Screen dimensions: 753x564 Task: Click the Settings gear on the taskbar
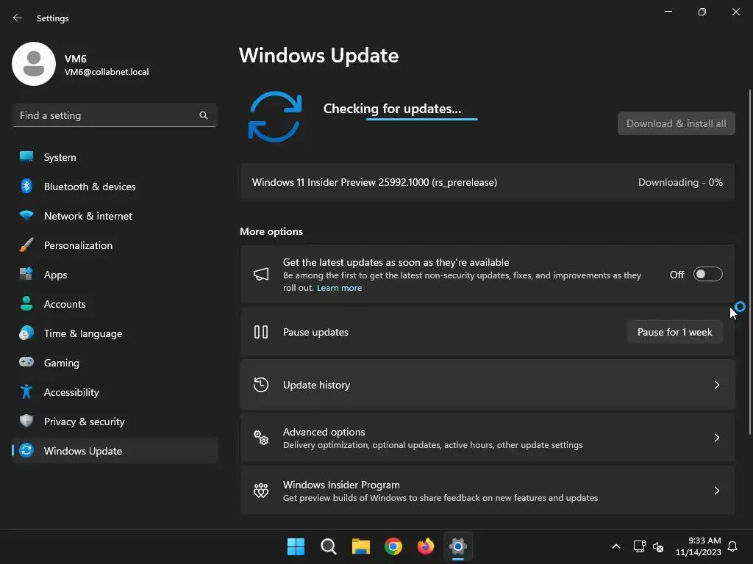(x=458, y=546)
